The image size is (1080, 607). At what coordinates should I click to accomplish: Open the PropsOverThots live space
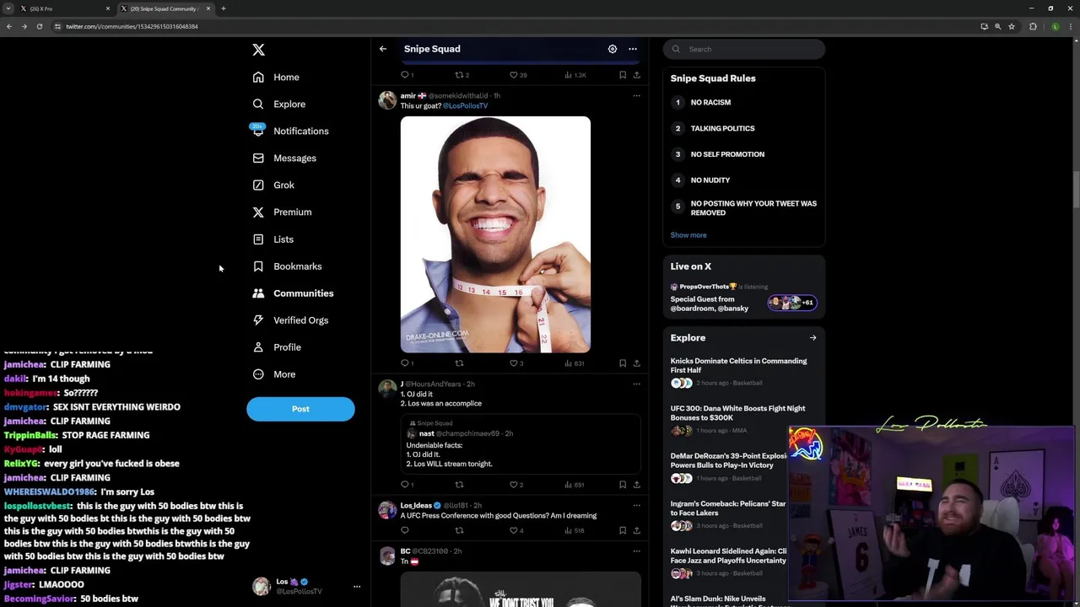(743, 298)
